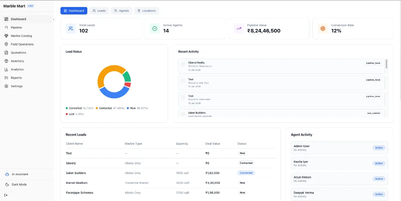Viewport: 401px width, 201px height.
Task: Click Paranjape Schemes in Recent Leads
Action: pos(79,193)
